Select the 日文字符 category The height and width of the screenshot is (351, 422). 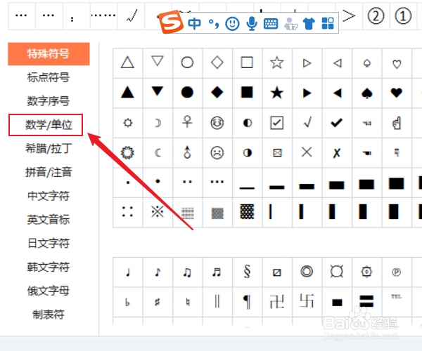[49, 244]
